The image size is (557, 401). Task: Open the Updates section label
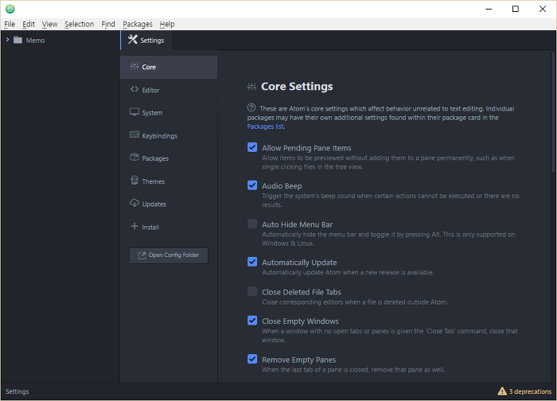coord(154,204)
